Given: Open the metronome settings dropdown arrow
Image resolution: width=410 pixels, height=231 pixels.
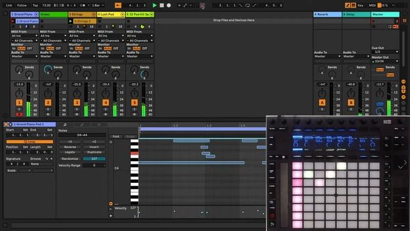Looking at the screenshot, I should (88, 5).
